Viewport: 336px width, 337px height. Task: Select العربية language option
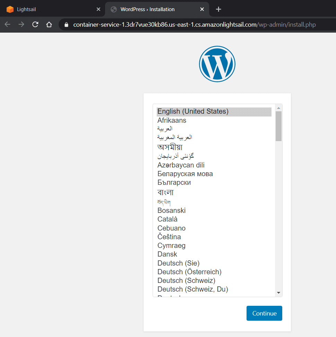214,129
